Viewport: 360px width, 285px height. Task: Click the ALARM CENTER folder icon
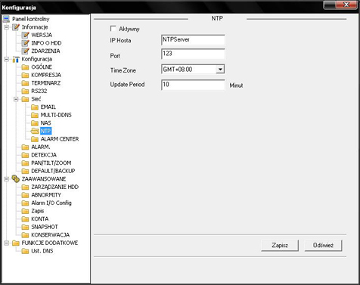coord(35,139)
